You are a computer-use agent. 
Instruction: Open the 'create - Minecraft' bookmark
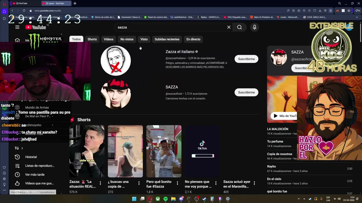tap(288, 17)
